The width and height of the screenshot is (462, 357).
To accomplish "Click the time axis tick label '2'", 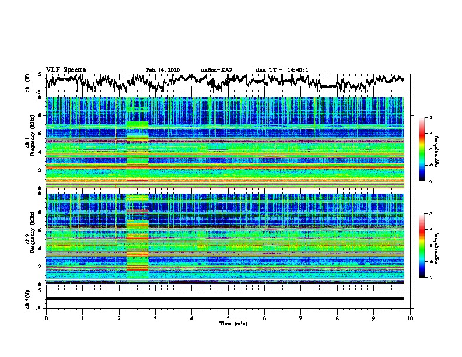I will coord(119,318).
